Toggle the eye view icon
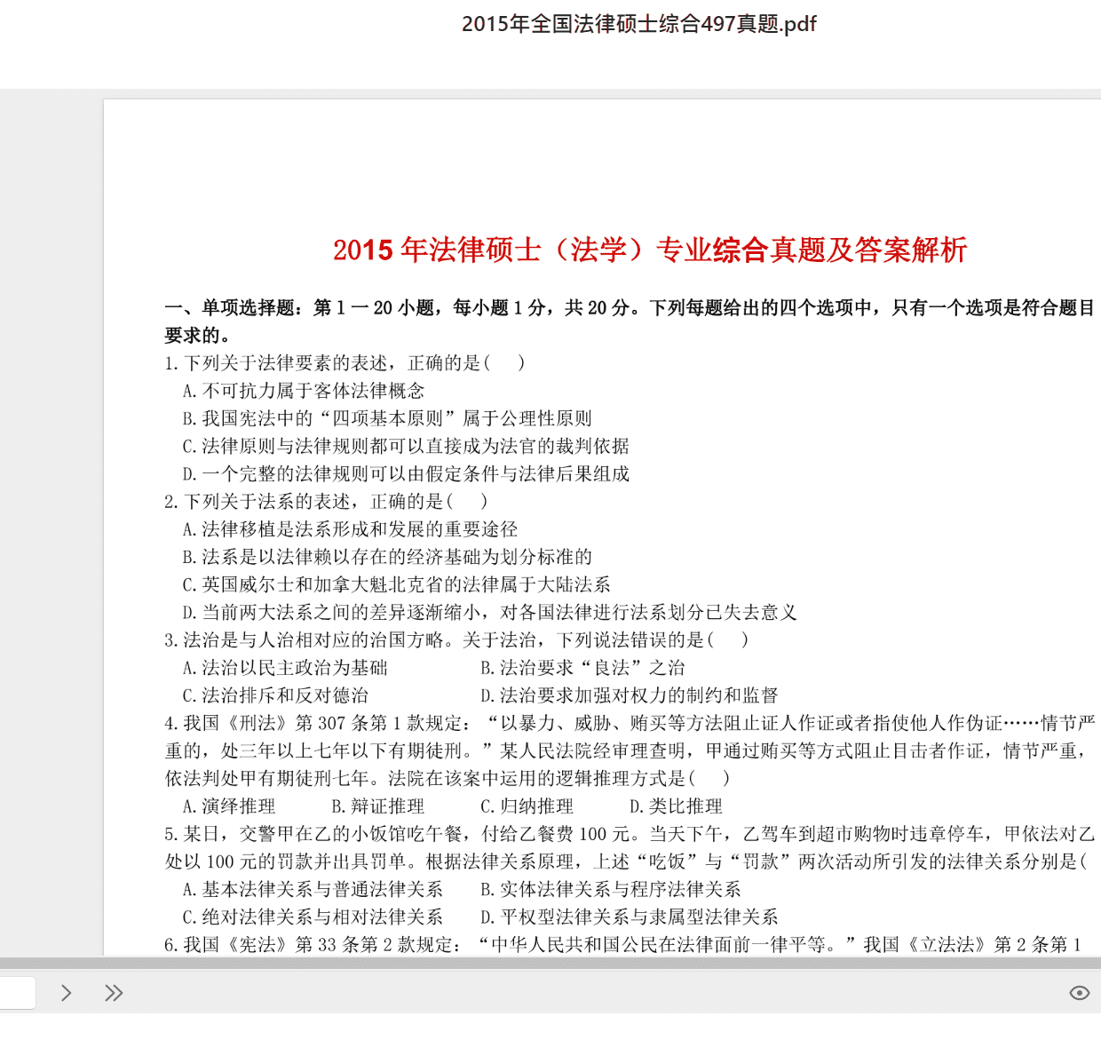The height and width of the screenshot is (1048, 1101). (1079, 993)
